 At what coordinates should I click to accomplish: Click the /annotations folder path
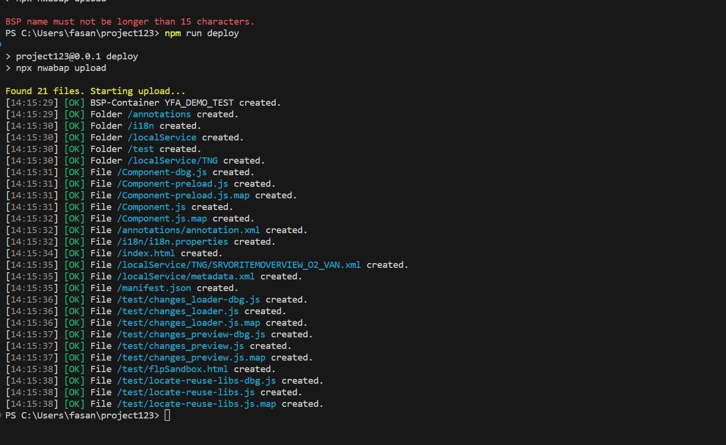click(159, 114)
